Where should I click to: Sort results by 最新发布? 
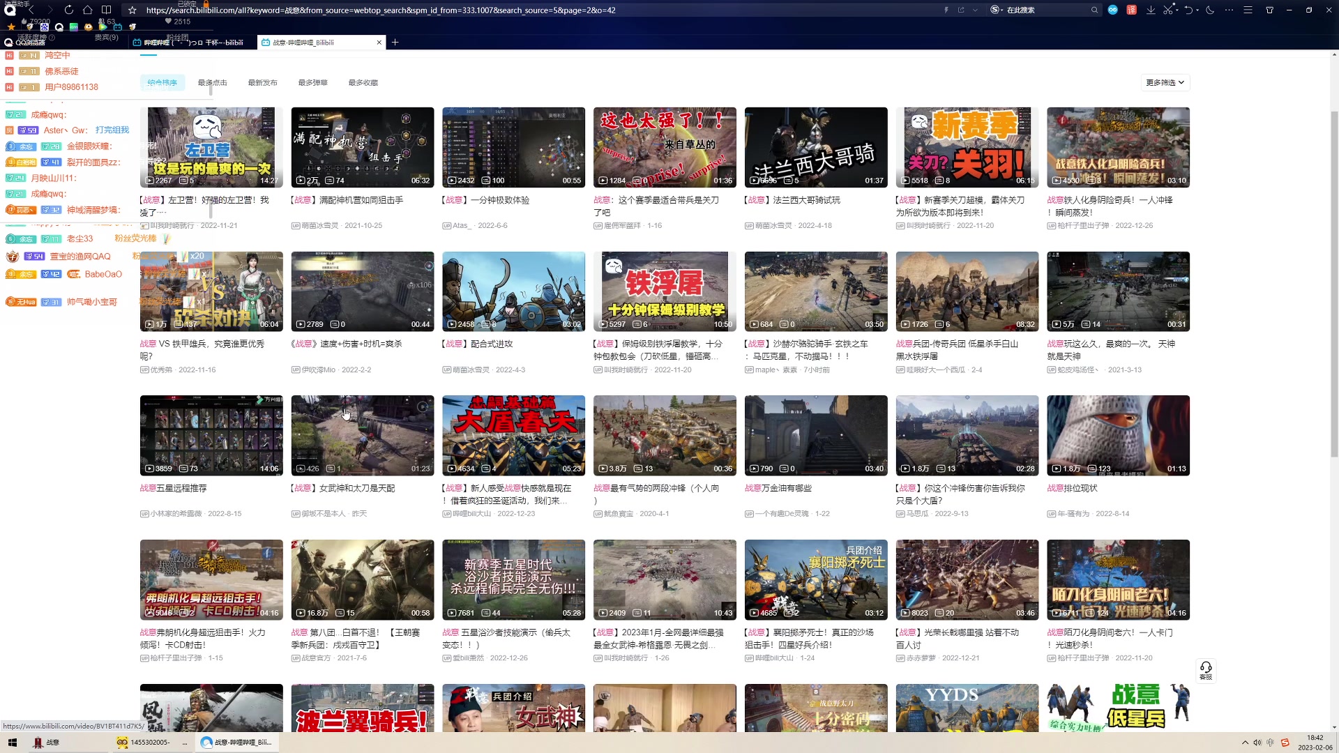click(x=263, y=82)
